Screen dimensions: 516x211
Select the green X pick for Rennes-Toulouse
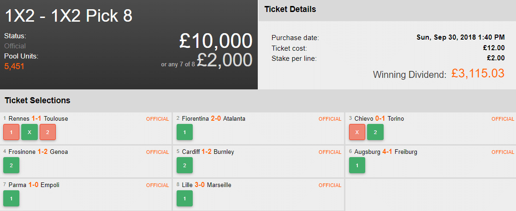tap(29, 132)
